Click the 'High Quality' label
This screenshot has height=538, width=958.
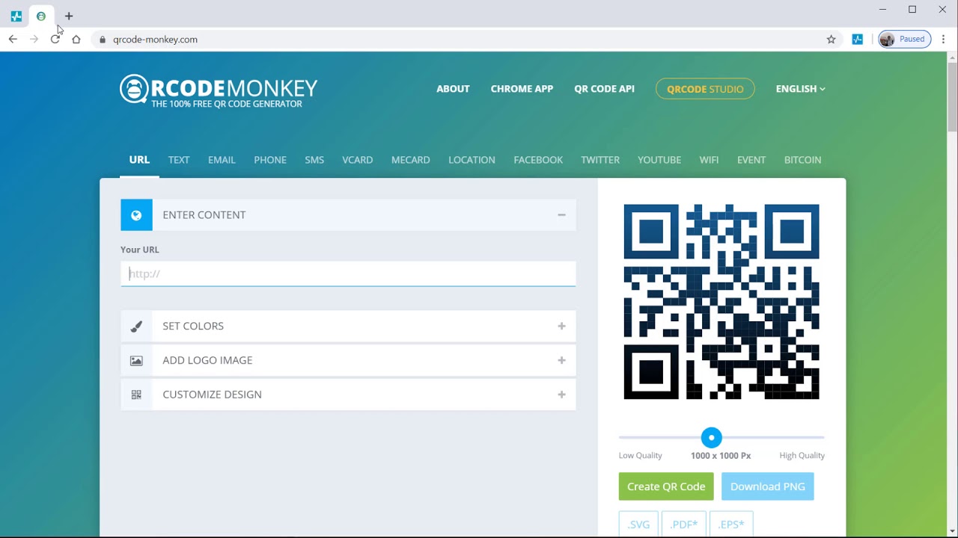pos(802,455)
